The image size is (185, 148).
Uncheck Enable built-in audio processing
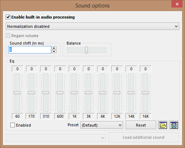[8, 17]
